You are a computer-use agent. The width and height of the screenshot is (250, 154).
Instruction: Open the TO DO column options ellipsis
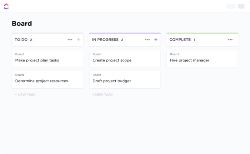[x=70, y=40]
